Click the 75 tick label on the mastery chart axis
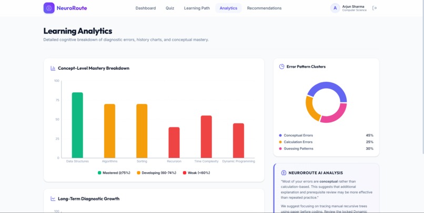Viewport: 424px width, 213px height. pyautogui.click(x=57, y=100)
